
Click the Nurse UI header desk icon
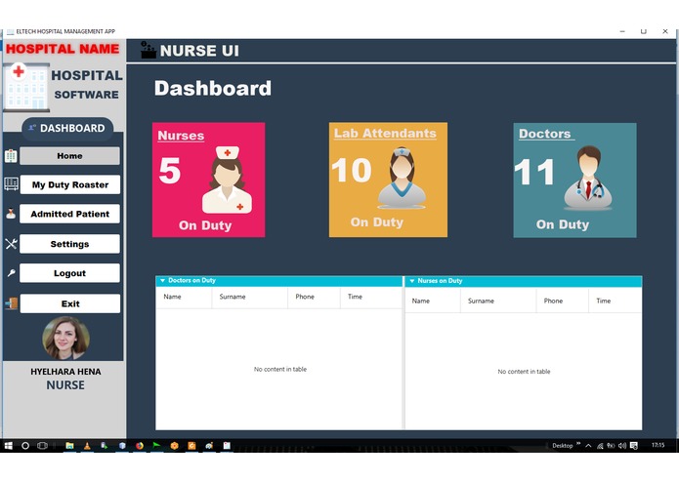tap(149, 50)
